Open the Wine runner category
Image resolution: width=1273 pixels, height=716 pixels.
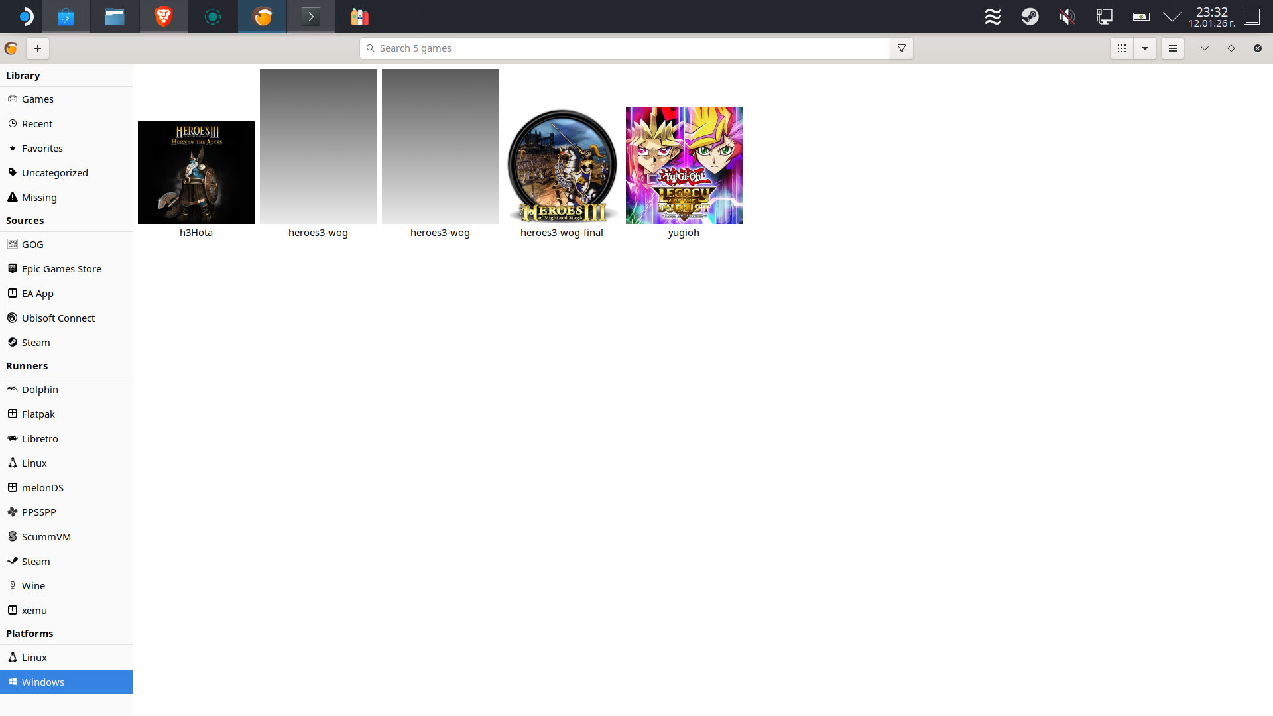[33, 586]
